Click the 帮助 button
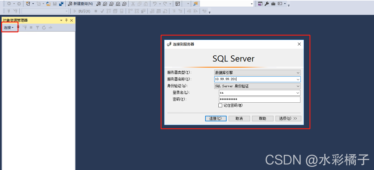Viewport: 374px width, 170px height. (263, 118)
